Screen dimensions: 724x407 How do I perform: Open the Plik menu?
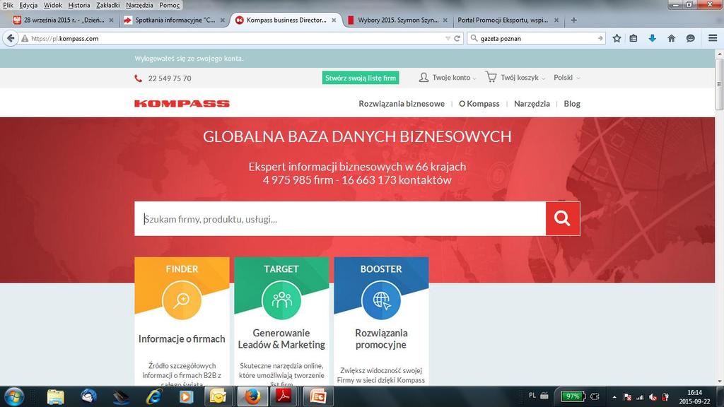coord(8,5)
